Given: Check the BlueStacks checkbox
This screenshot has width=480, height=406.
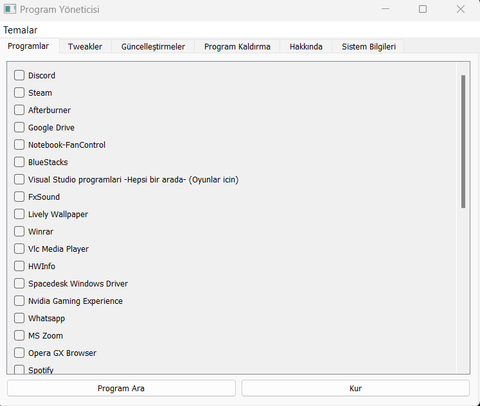Looking at the screenshot, I should [19, 162].
